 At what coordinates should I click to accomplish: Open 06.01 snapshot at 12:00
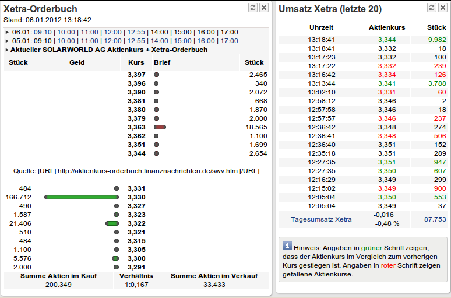click(113, 32)
